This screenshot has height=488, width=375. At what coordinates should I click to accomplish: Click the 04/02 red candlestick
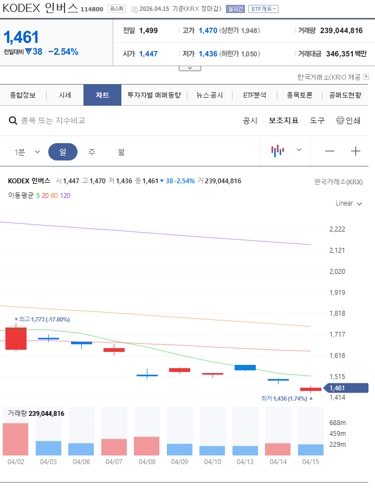click(16, 338)
